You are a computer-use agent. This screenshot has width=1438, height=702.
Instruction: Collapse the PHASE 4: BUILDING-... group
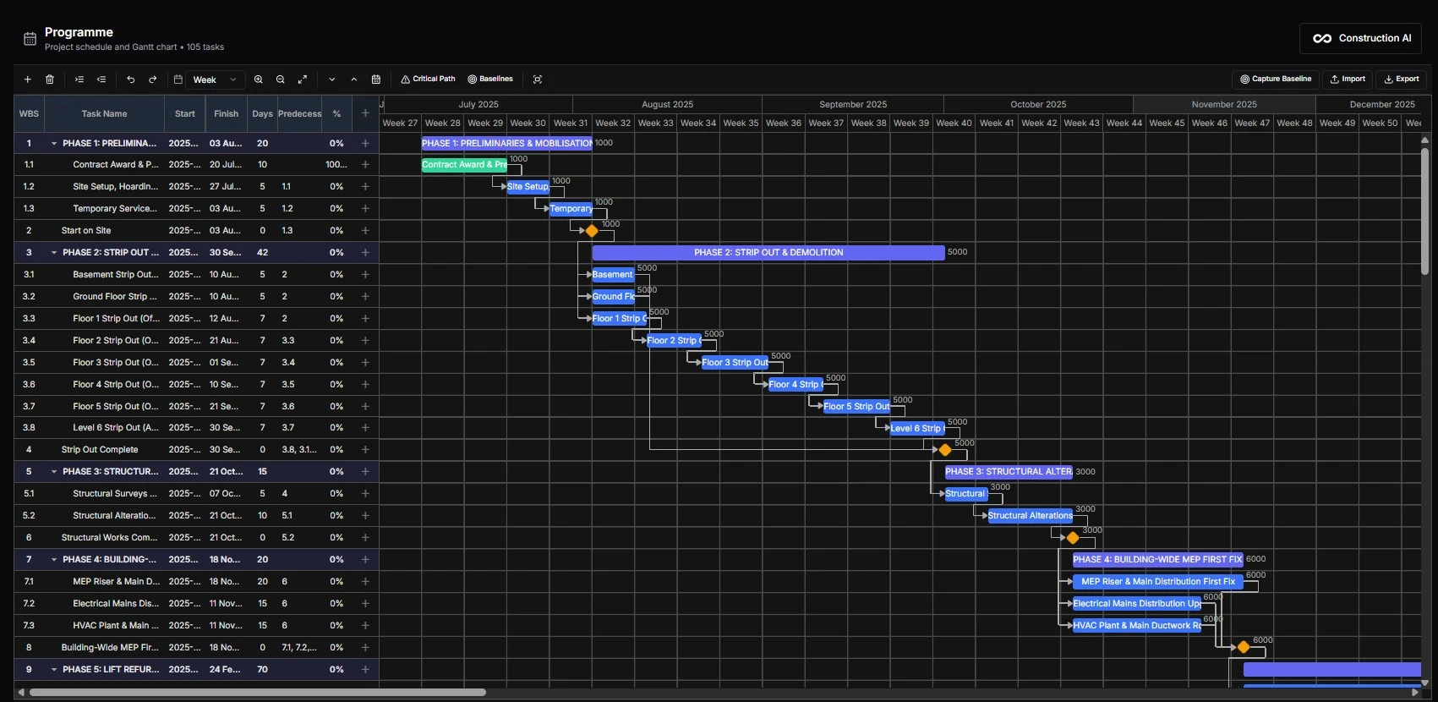(x=54, y=560)
